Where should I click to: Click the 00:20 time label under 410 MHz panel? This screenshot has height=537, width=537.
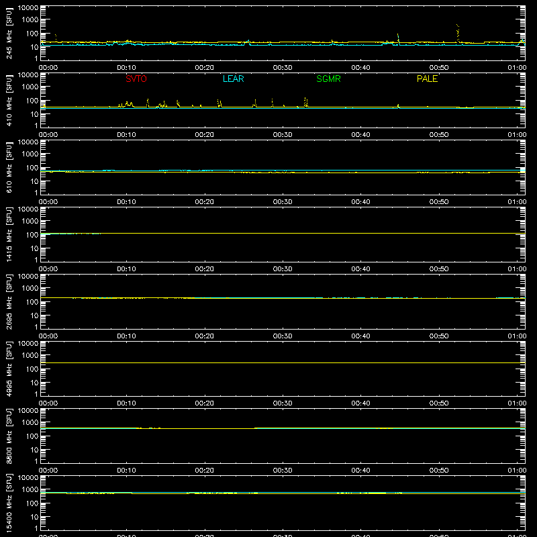tap(205, 135)
